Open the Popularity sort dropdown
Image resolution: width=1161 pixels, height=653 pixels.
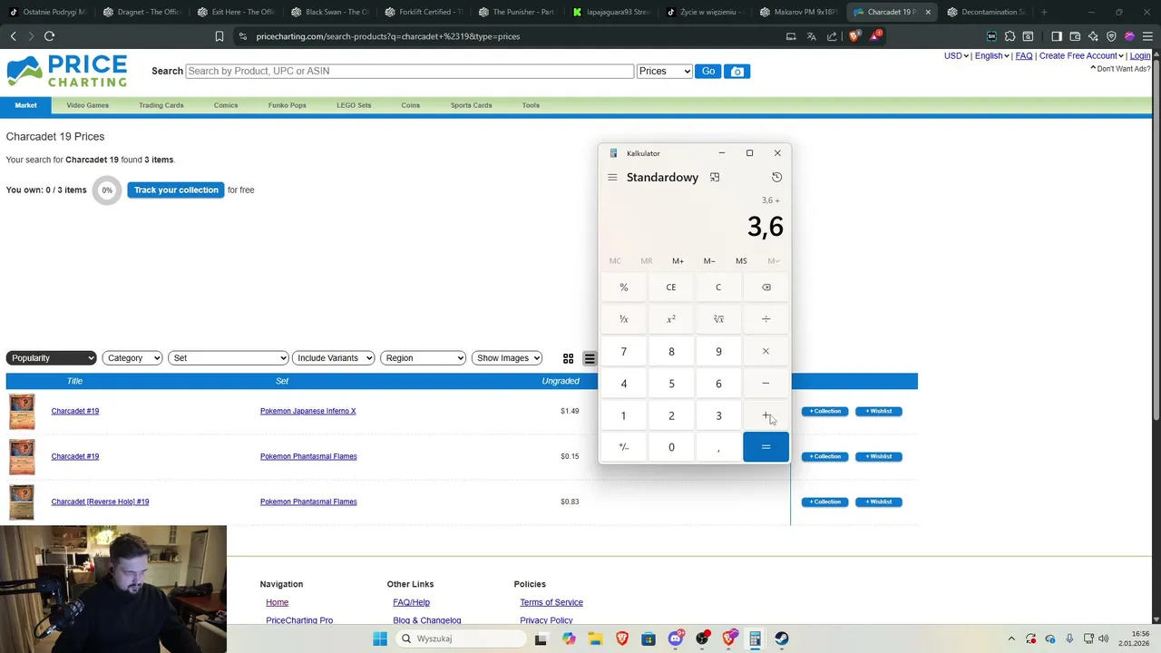[x=51, y=358]
